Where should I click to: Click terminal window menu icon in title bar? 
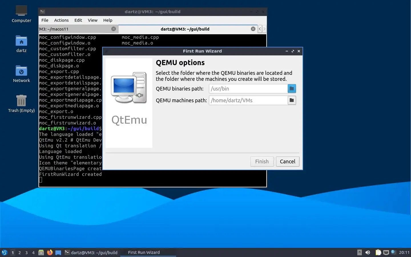tap(42, 12)
